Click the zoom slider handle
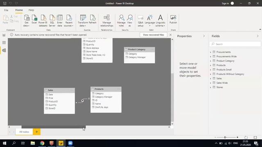Image resolution: width=262 pixels, height=147 pixels. pyautogui.click(x=225, y=137)
